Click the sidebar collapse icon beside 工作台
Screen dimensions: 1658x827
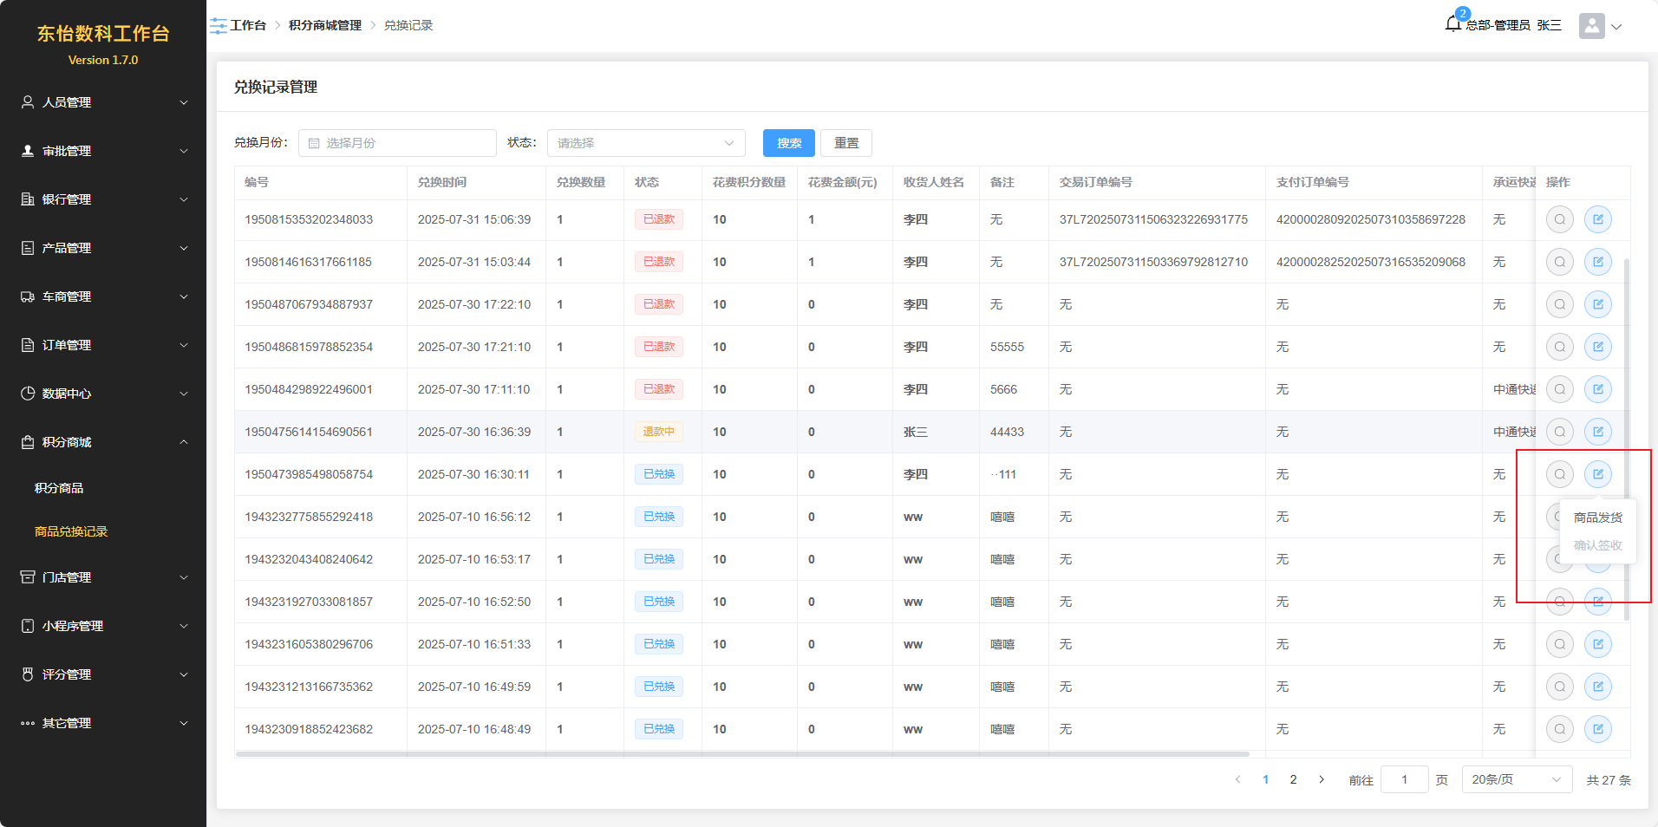click(x=218, y=26)
